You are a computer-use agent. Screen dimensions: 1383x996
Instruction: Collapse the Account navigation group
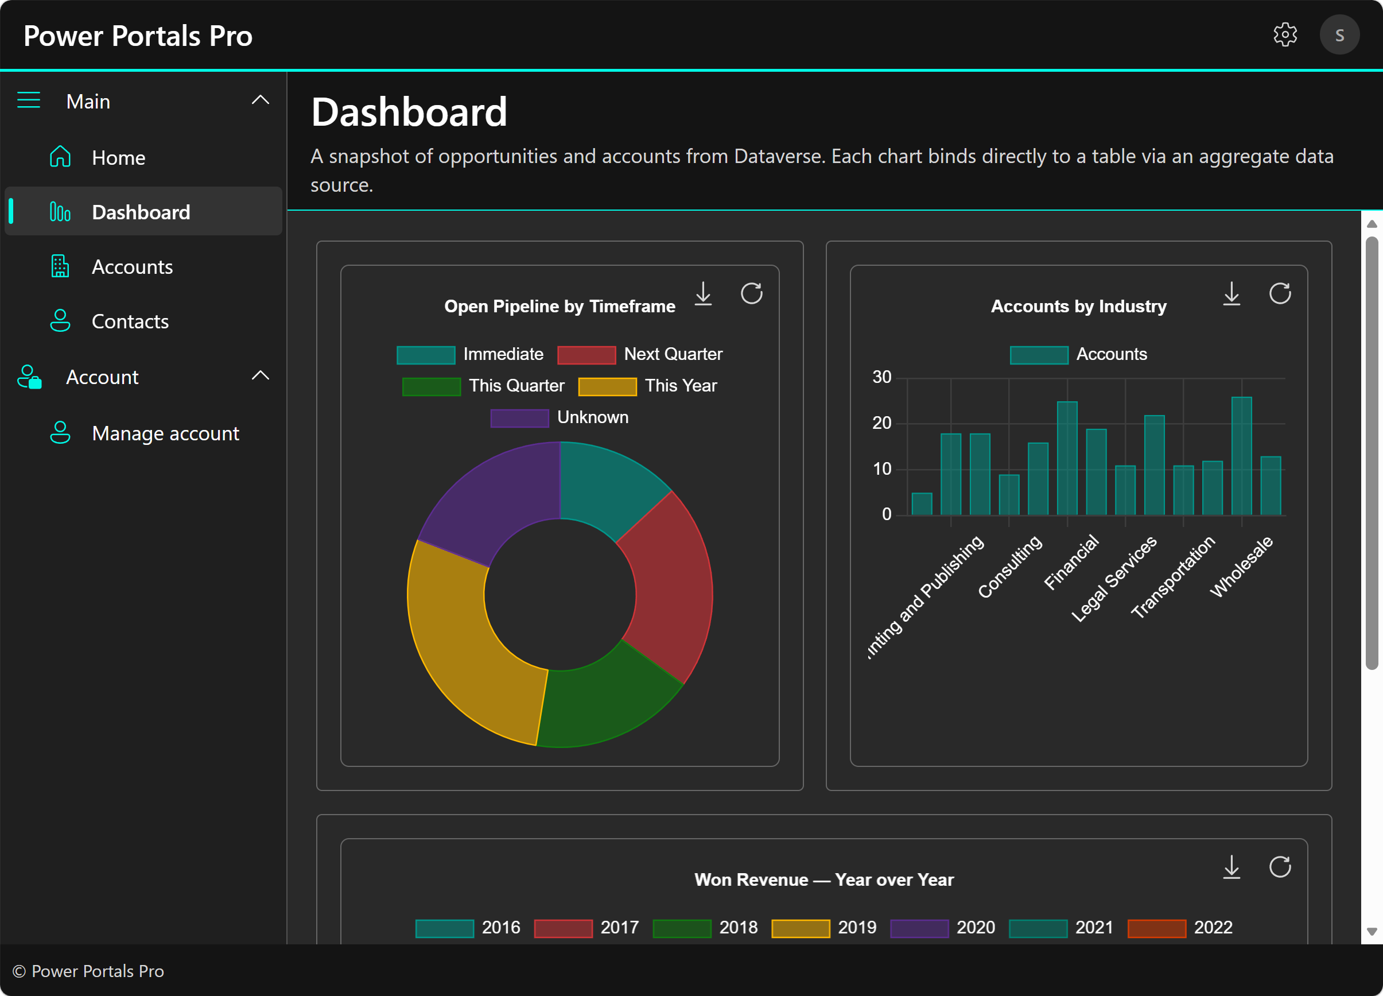tap(261, 377)
